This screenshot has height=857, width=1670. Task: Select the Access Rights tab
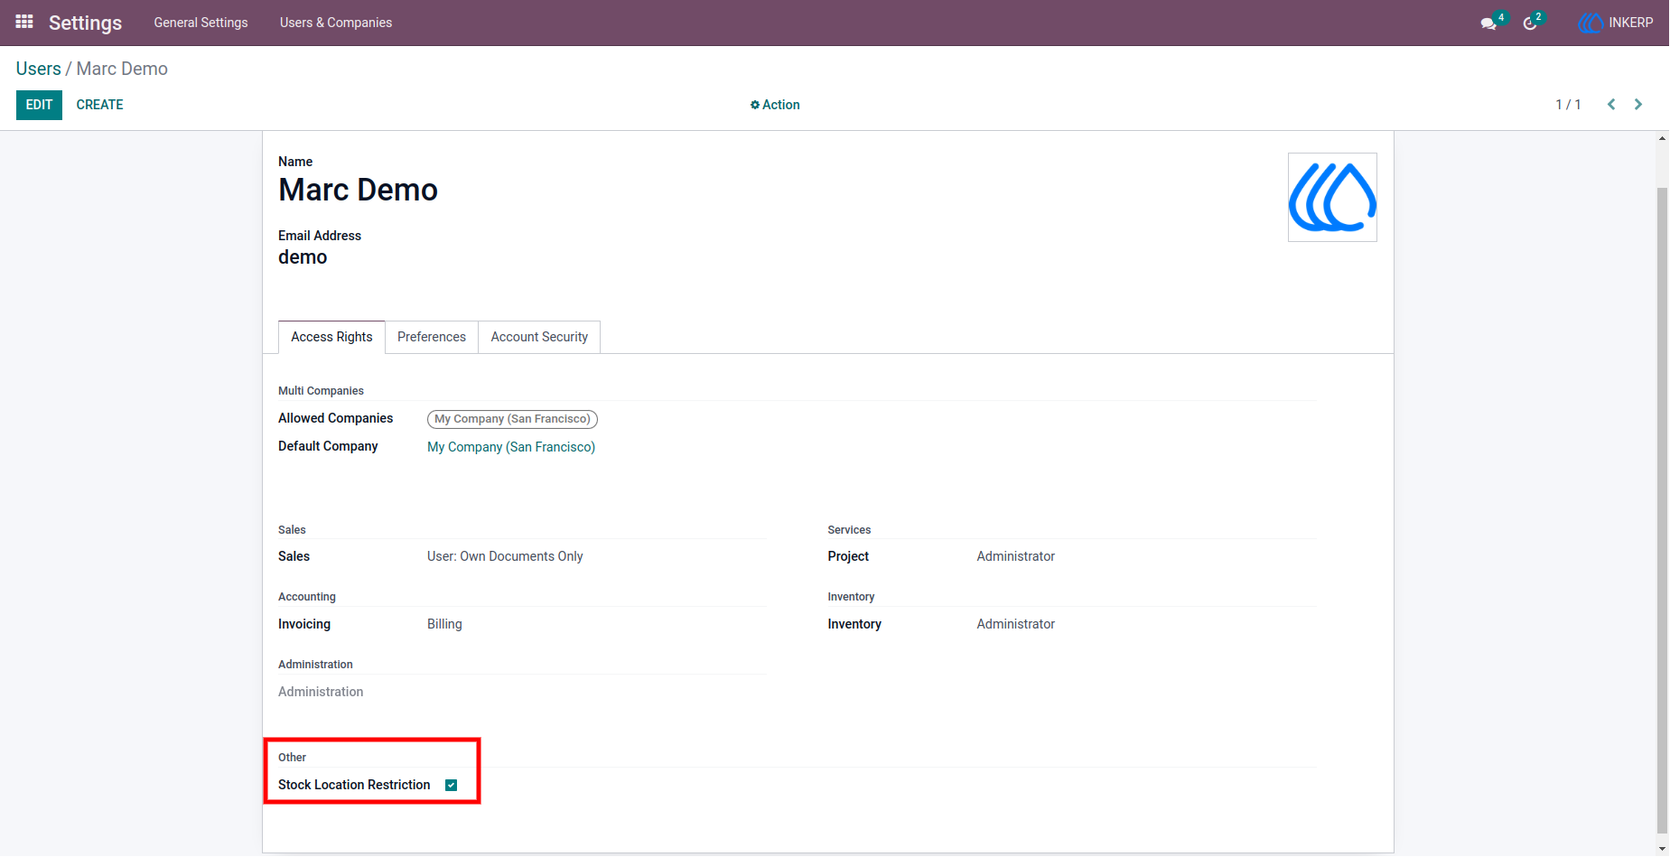click(331, 337)
